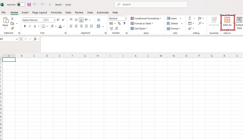Toggle Align Left

pos(71,26)
